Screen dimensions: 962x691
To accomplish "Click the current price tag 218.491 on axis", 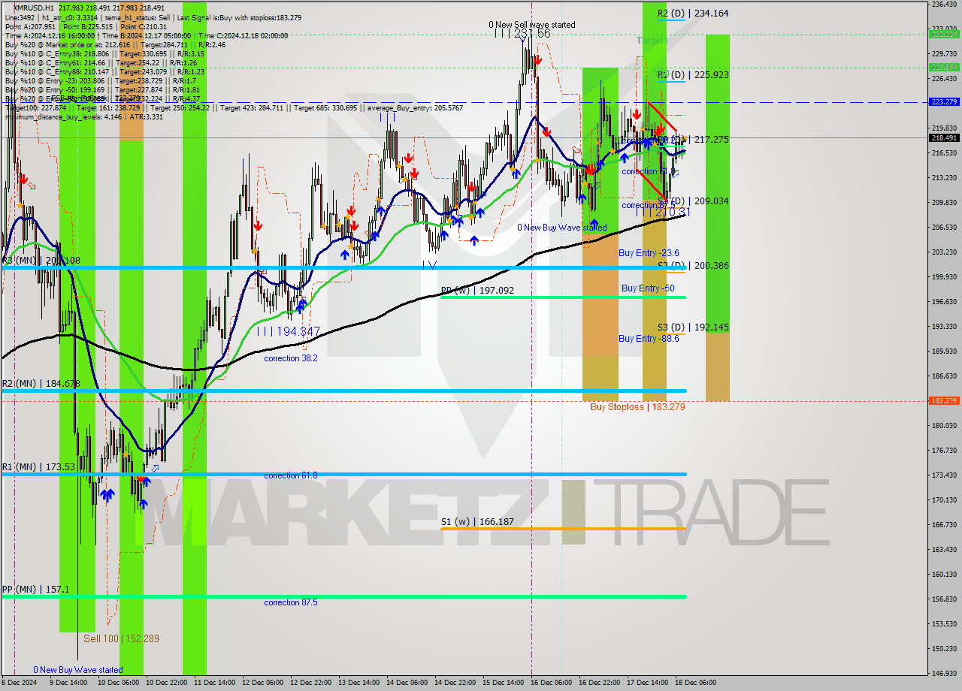I will (944, 137).
